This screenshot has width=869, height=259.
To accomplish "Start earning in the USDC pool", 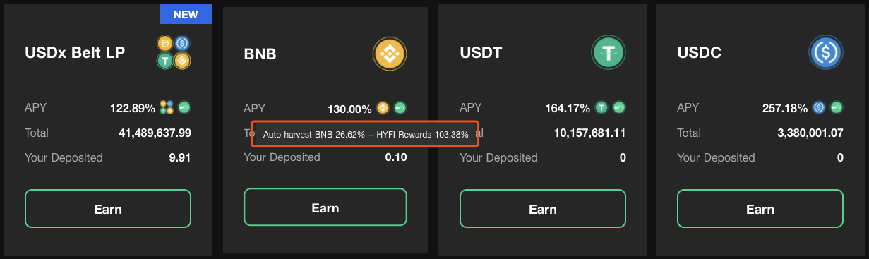I will tap(760, 209).
